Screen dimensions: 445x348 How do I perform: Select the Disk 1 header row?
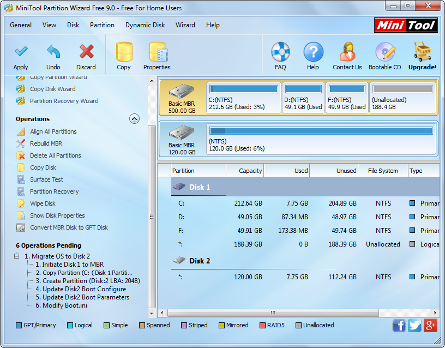click(305, 187)
